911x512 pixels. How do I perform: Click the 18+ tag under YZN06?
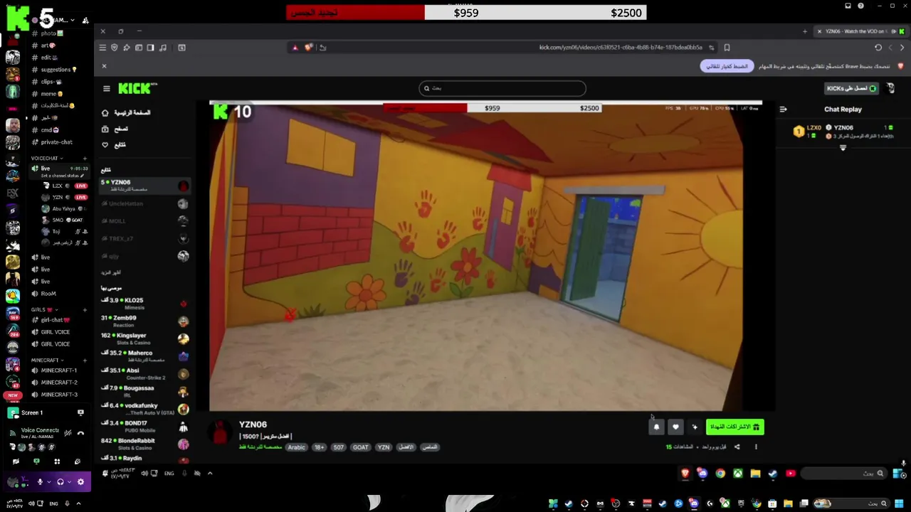319,447
